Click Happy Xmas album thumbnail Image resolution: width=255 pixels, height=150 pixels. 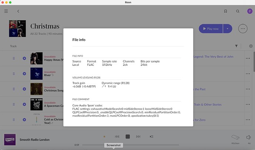tap(36, 58)
